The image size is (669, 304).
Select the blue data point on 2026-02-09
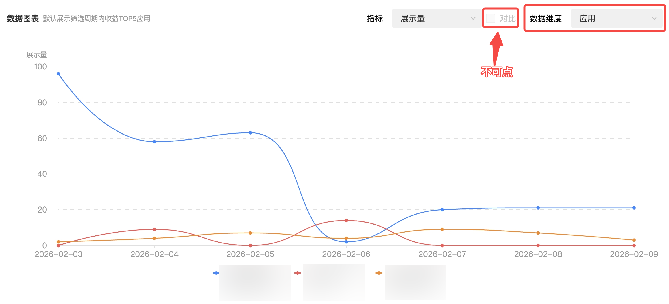634,208
